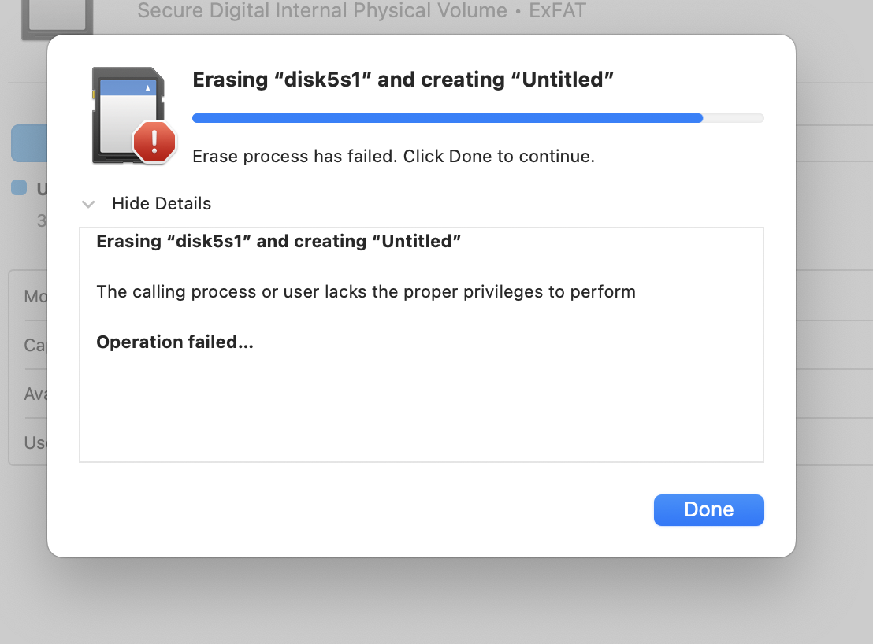Click the red exclamation alert badge
Screen dimensions: 873x644
point(154,142)
